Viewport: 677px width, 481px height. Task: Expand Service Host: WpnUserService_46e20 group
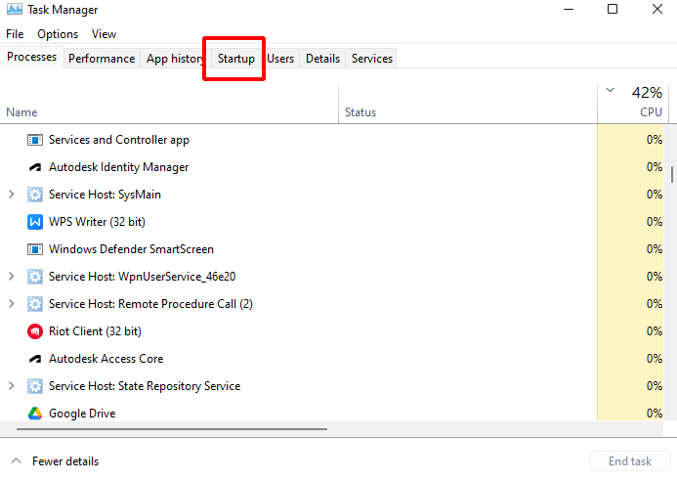pyautogui.click(x=12, y=277)
